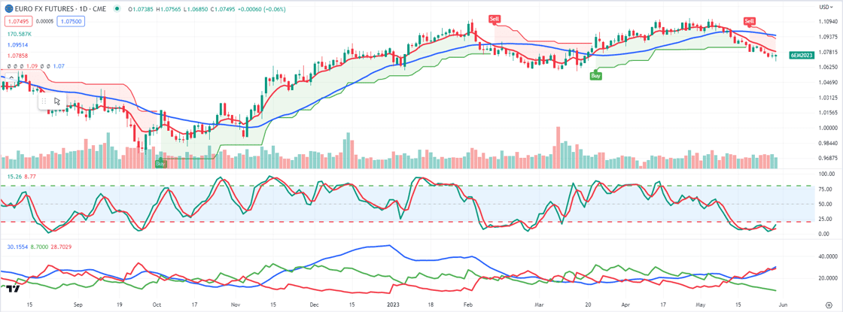843x312 pixels.
Task: Grab the floating toolbar drag handle
Action: coord(44,101)
